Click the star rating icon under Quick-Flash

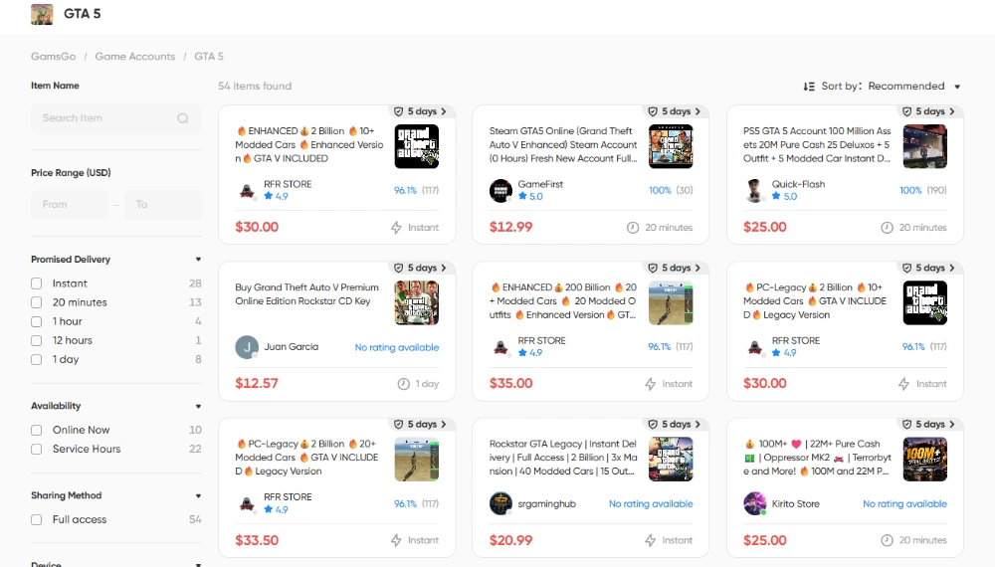coord(776,197)
